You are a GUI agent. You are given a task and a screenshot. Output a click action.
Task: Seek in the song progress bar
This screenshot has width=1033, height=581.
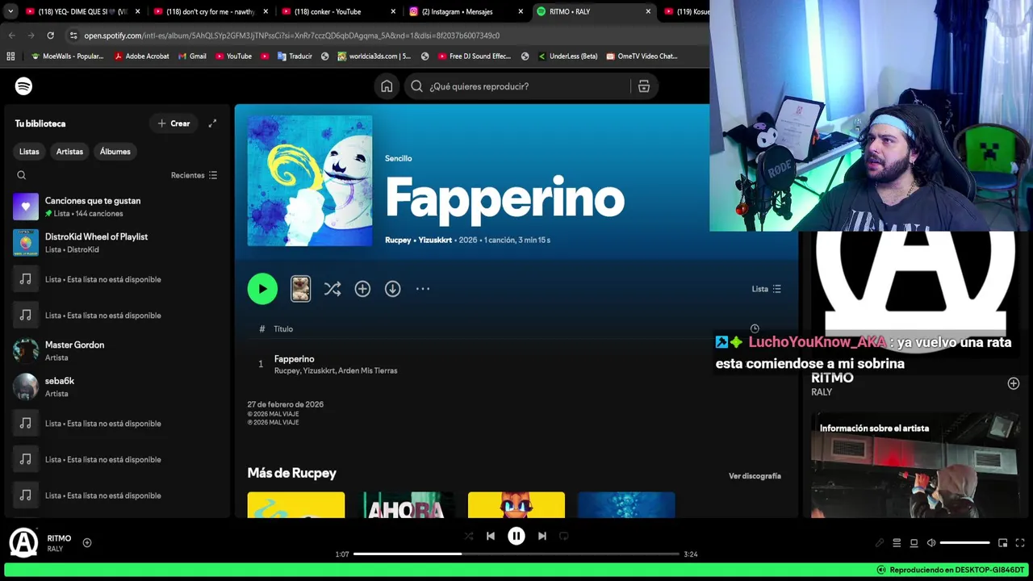516,554
